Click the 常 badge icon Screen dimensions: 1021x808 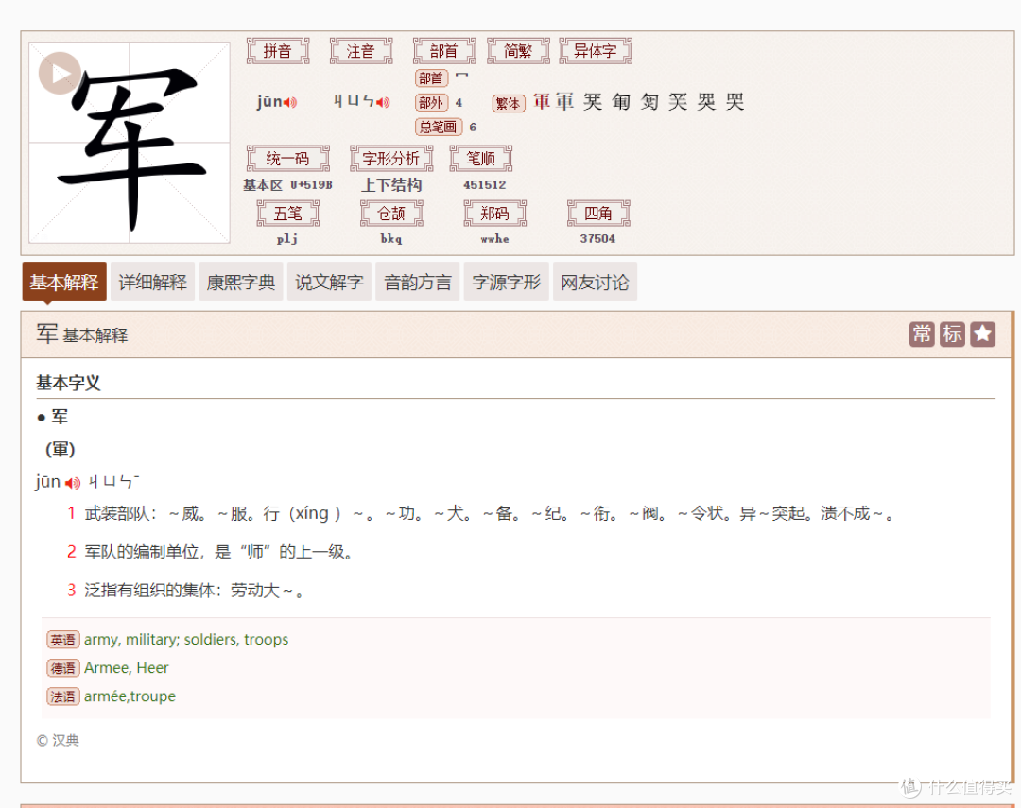coord(922,334)
